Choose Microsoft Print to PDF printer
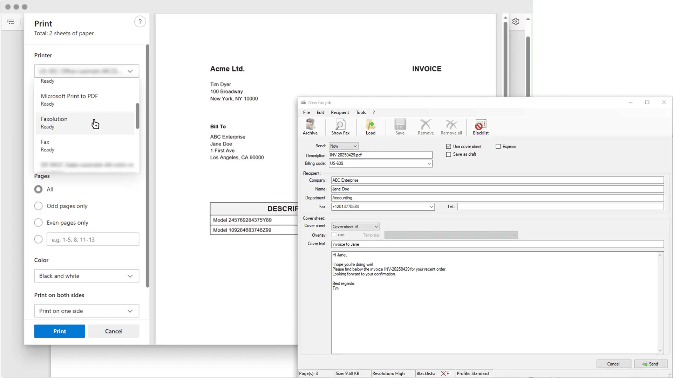Viewport: 673px width, 378px height. 84,100
